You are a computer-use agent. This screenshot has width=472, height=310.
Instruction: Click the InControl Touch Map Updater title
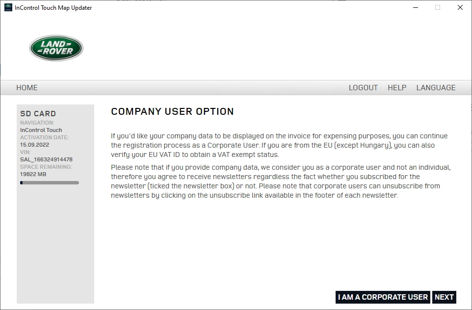pyautogui.click(x=53, y=8)
